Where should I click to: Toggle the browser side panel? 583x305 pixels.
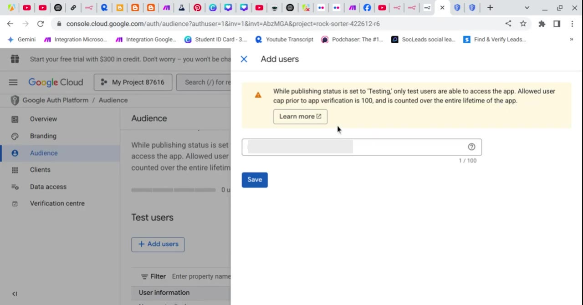(557, 24)
